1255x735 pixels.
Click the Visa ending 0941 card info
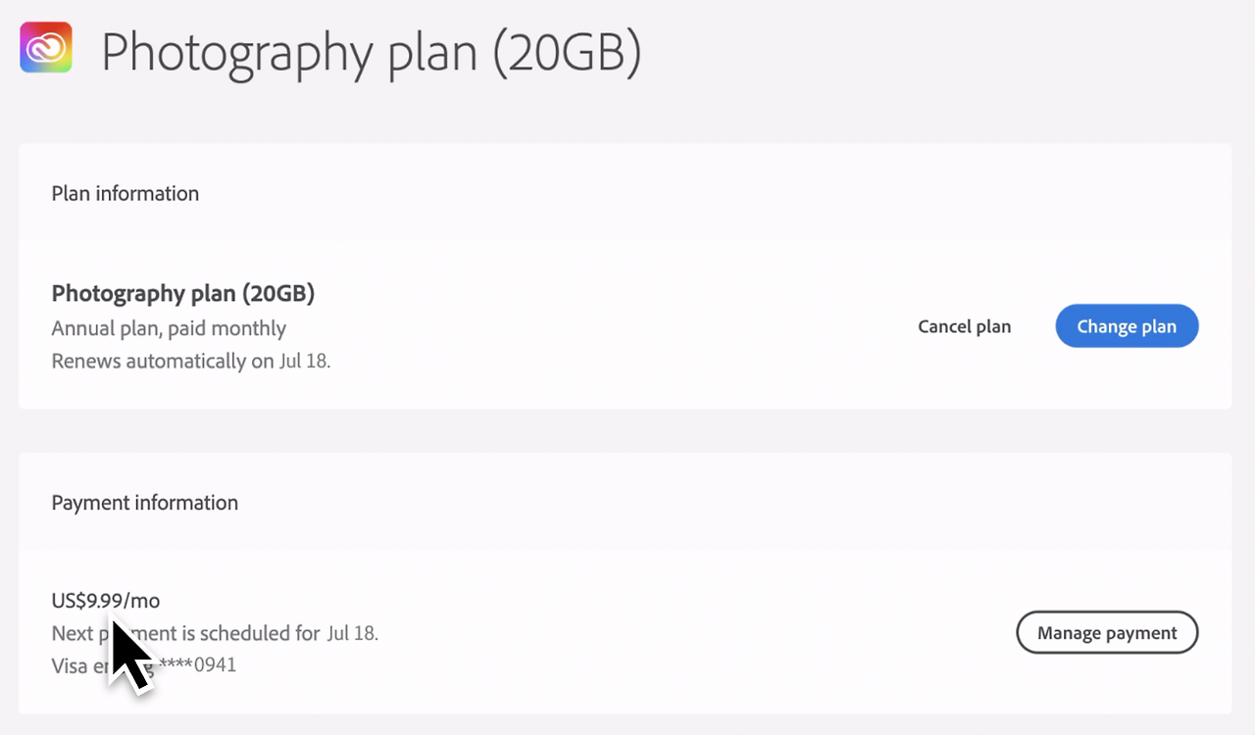[143, 664]
